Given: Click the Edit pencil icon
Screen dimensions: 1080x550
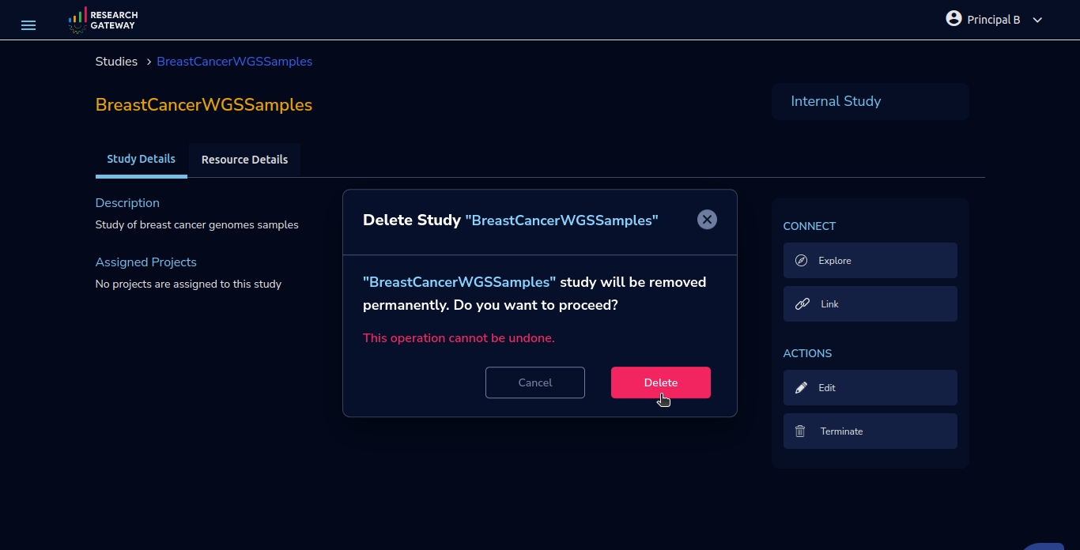Looking at the screenshot, I should [801, 388].
